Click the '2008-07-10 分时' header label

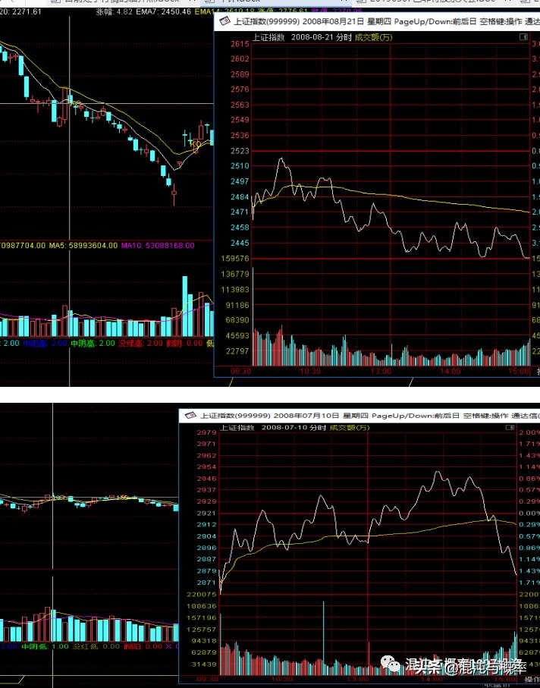coord(294,427)
